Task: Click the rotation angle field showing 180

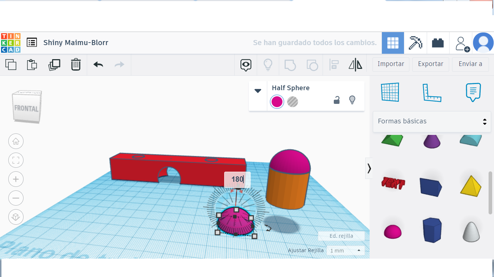Action: pos(237,179)
